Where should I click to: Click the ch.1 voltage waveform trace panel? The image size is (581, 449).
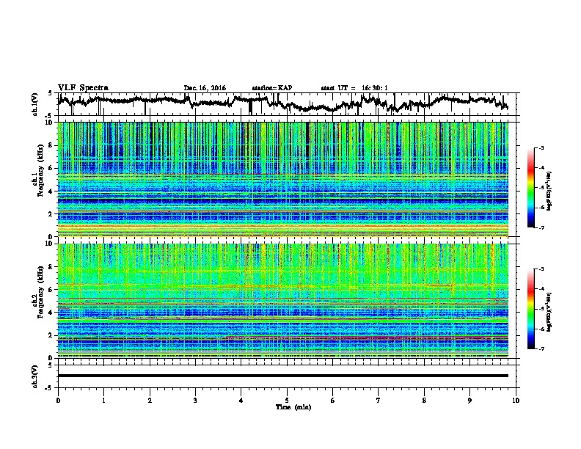pyautogui.click(x=288, y=104)
